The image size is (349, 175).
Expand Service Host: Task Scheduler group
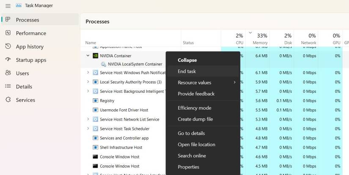point(88,129)
